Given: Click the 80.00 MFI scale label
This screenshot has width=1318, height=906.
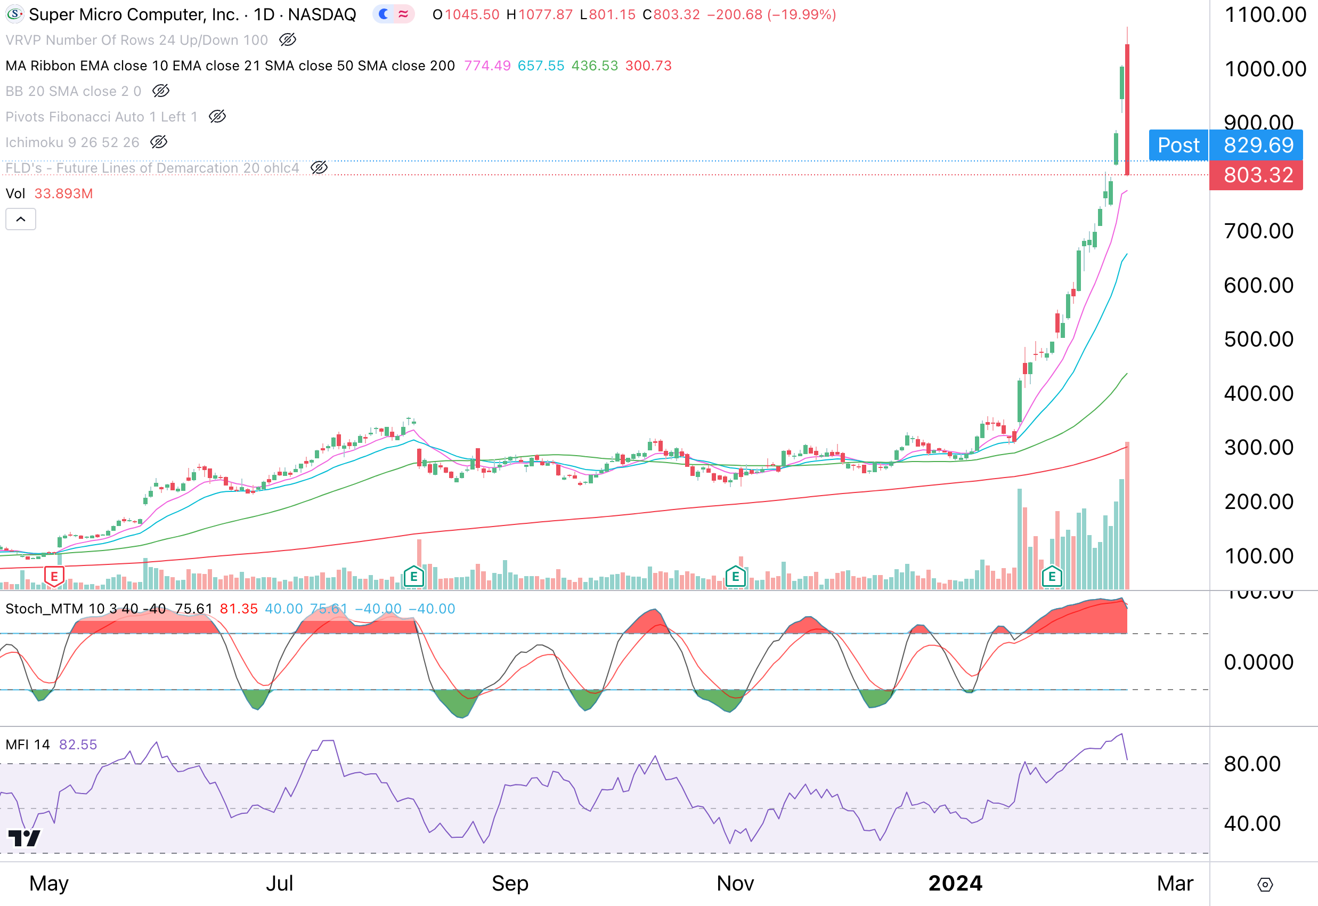Looking at the screenshot, I should point(1252,764).
